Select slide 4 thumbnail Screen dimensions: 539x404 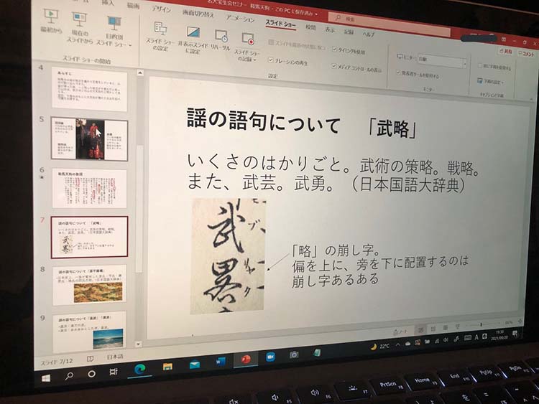89,89
